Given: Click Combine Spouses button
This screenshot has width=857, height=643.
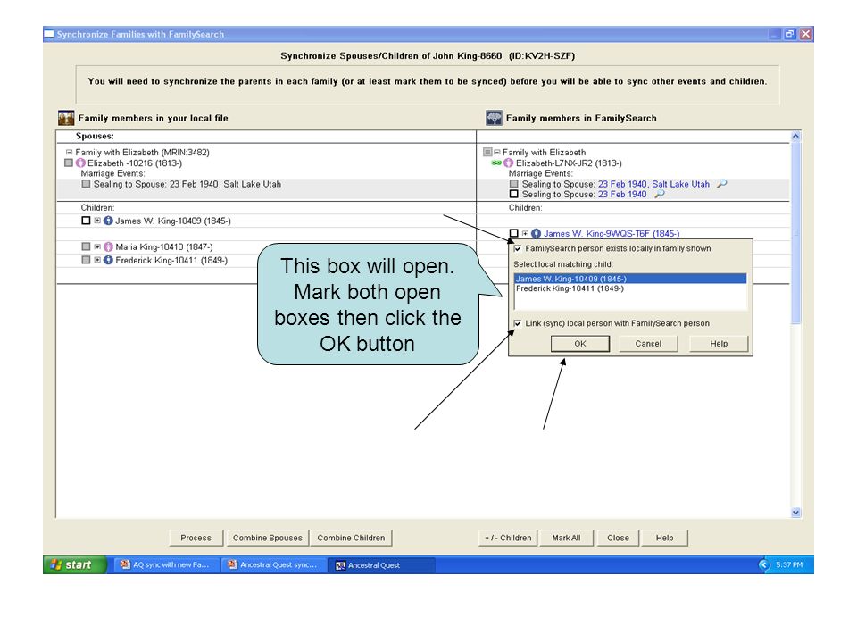Looking at the screenshot, I should [x=268, y=538].
